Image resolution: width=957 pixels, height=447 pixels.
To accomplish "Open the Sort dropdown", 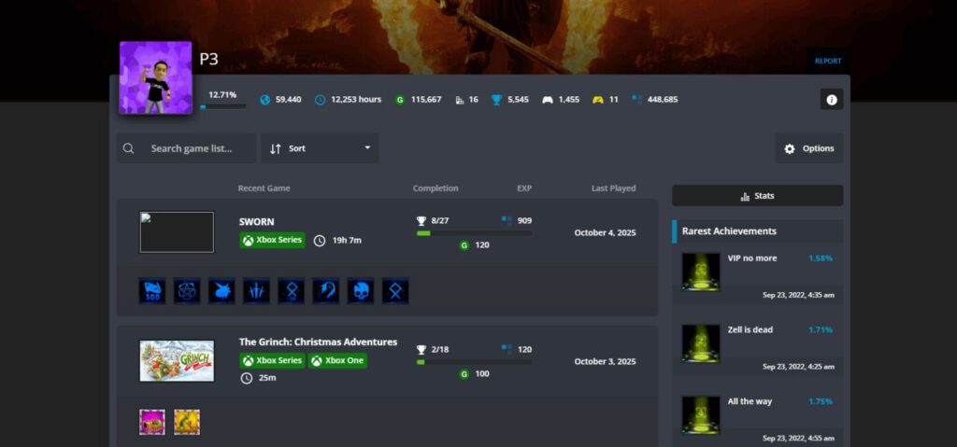I will 320,148.
